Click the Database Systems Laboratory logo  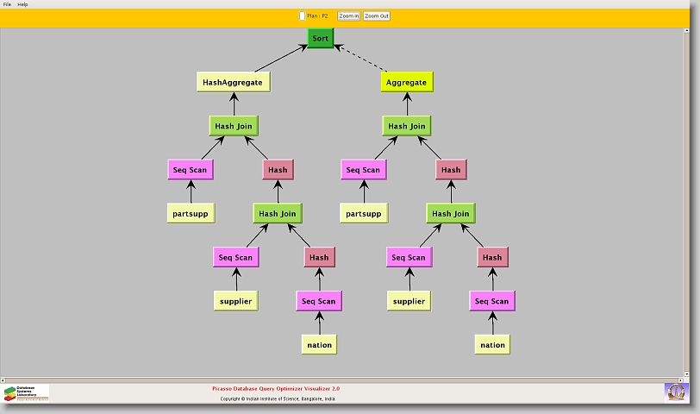26,393
